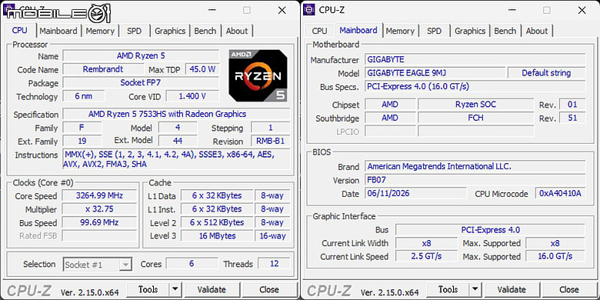
Task: Click the Multiplier value x 32.75
Action: [99, 209]
